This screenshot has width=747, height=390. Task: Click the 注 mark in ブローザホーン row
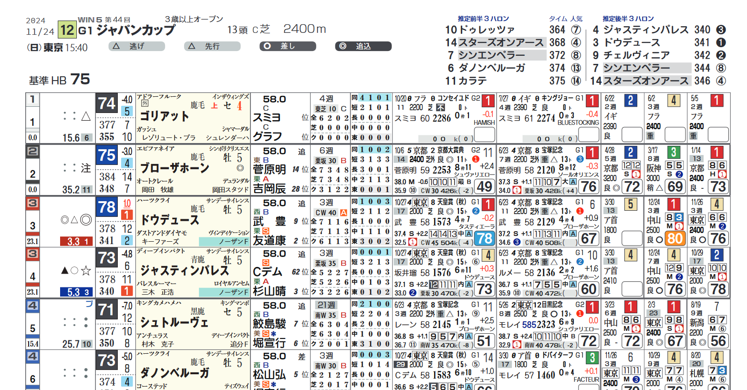[x=86, y=168]
